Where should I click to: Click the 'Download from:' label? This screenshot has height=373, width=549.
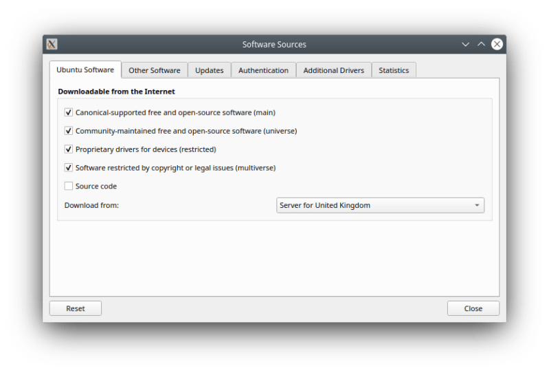point(92,206)
